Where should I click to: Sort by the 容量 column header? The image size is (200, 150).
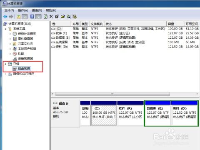pyautogui.click(x=175, y=24)
